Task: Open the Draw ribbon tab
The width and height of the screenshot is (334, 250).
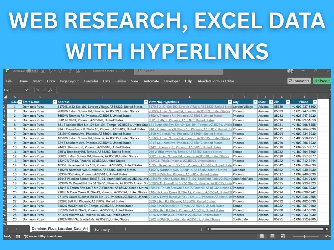Action: (x=51, y=81)
